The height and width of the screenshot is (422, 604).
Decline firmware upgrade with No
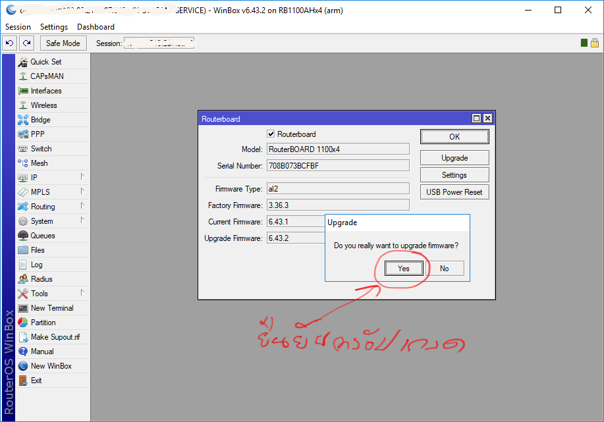click(x=445, y=269)
